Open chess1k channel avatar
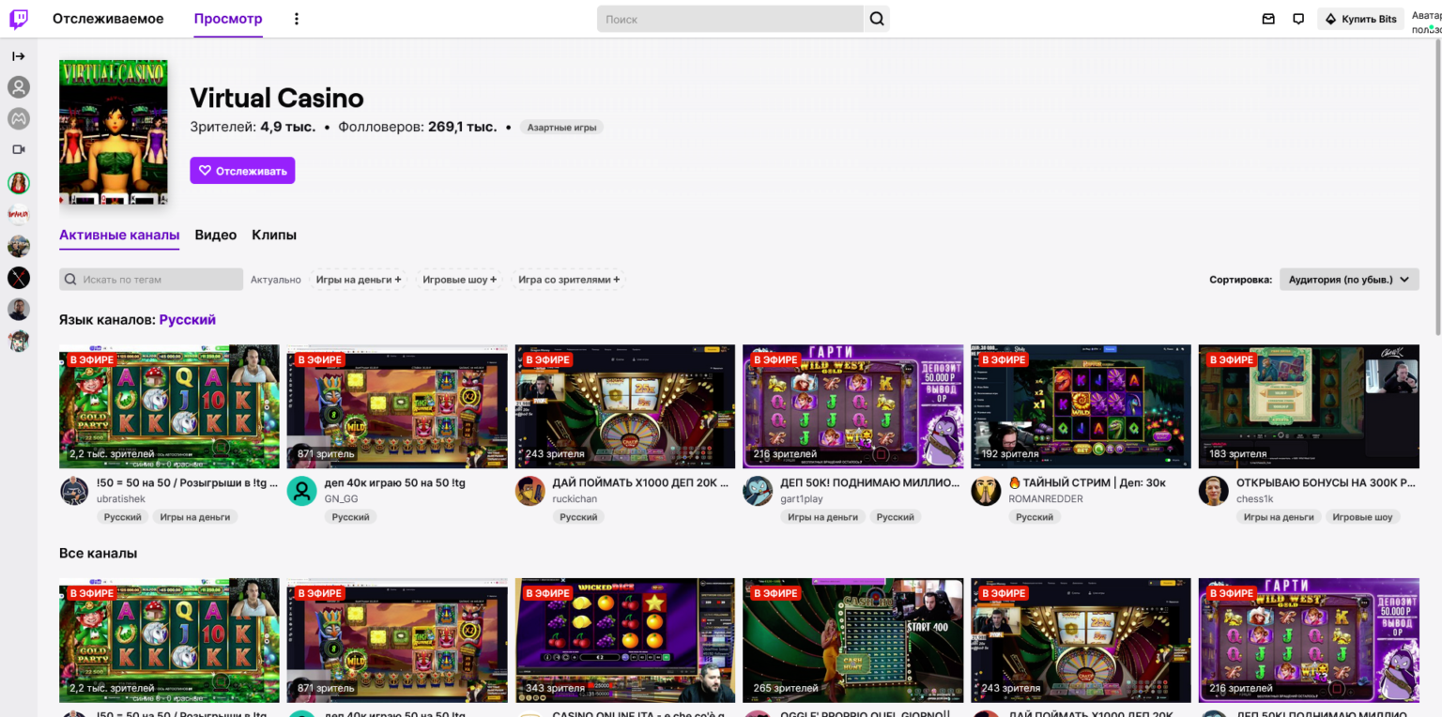This screenshot has width=1442, height=717. coord(1214,491)
